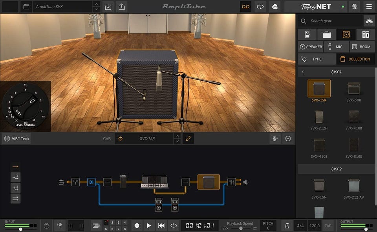
Task: Select the single serial chain routing
Action: 15,167
